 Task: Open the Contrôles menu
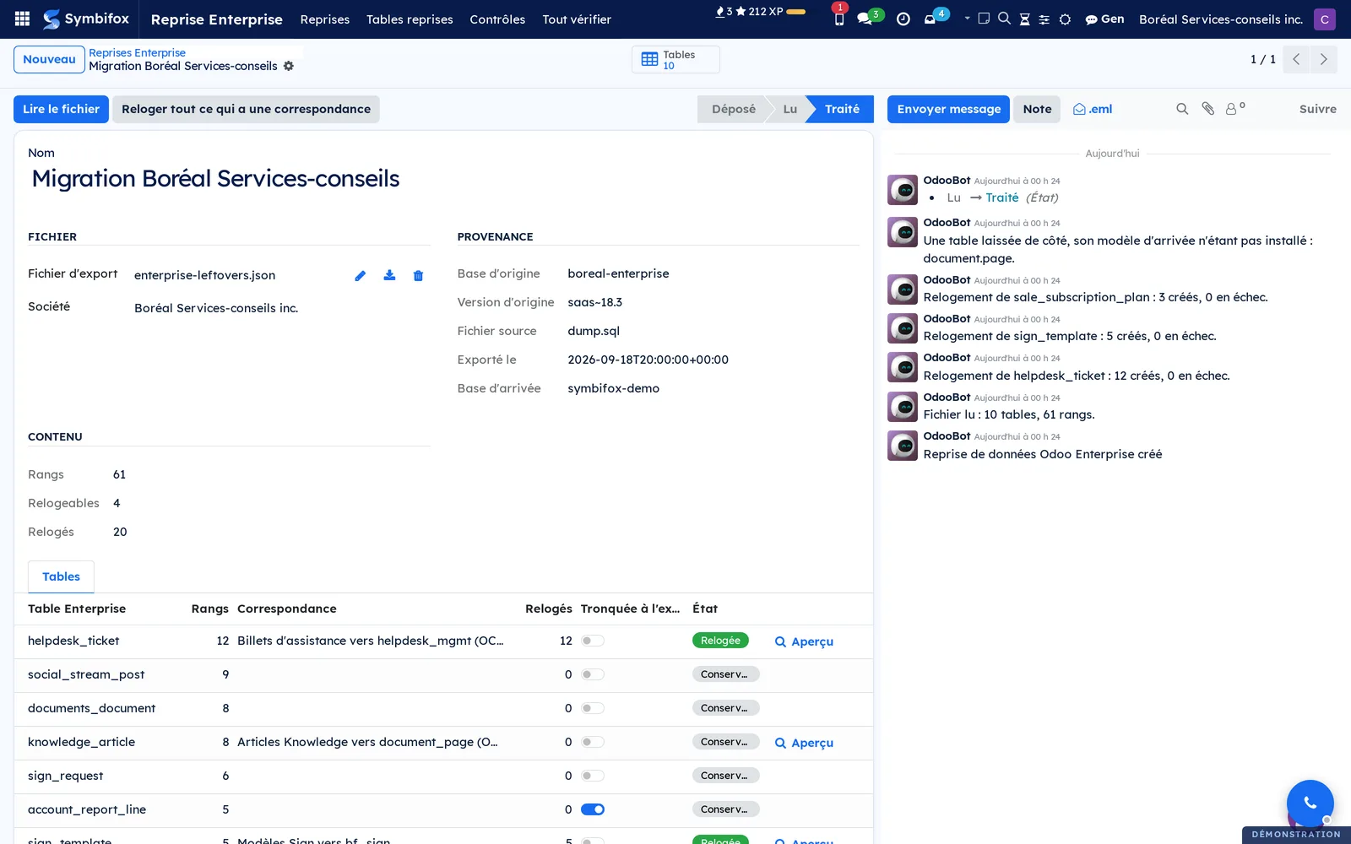tap(497, 19)
